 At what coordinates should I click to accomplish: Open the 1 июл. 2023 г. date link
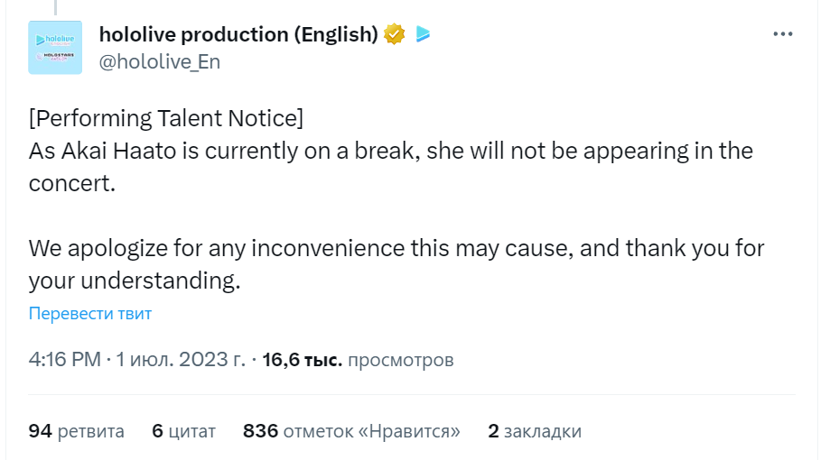coord(181,360)
